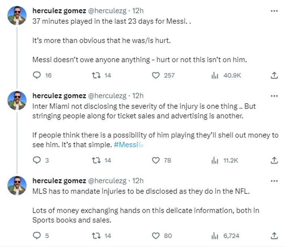Open more options on second tweet
This screenshot has height=247, width=285.
(274, 96)
